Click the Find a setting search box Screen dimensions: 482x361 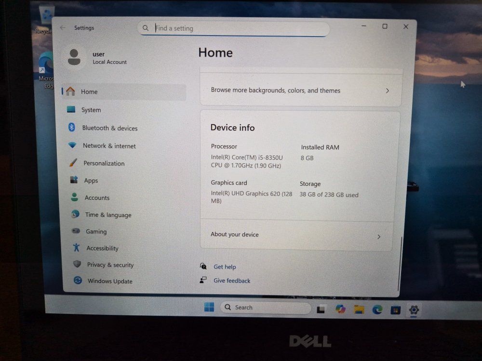tap(234, 28)
